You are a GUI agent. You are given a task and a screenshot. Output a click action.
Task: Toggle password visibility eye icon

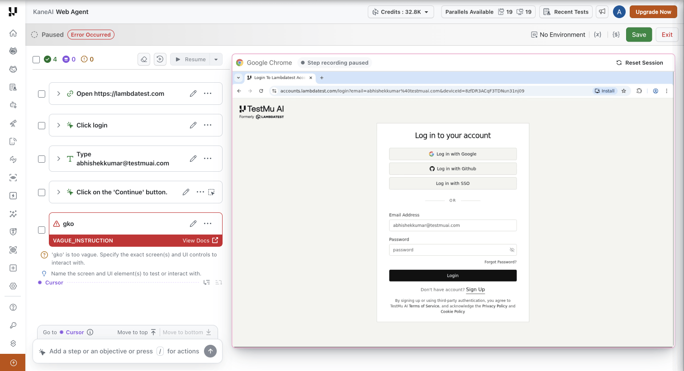[512, 250]
